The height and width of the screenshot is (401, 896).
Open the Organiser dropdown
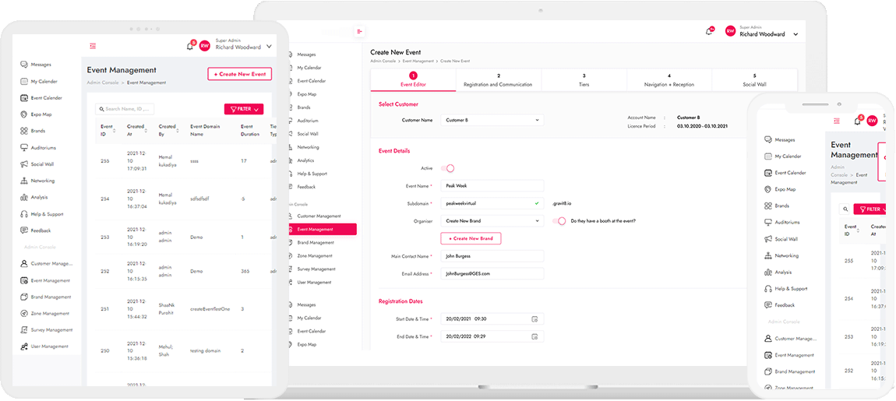(492, 221)
